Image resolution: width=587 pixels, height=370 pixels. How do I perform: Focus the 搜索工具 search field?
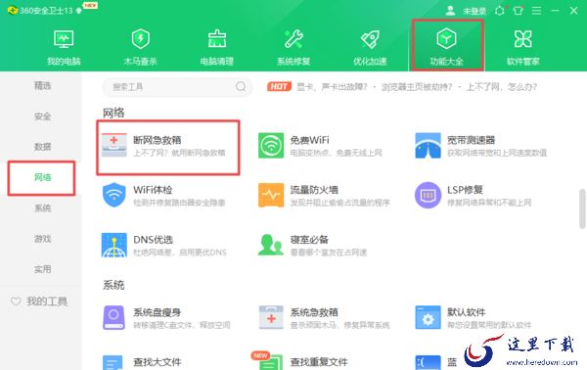[177, 87]
